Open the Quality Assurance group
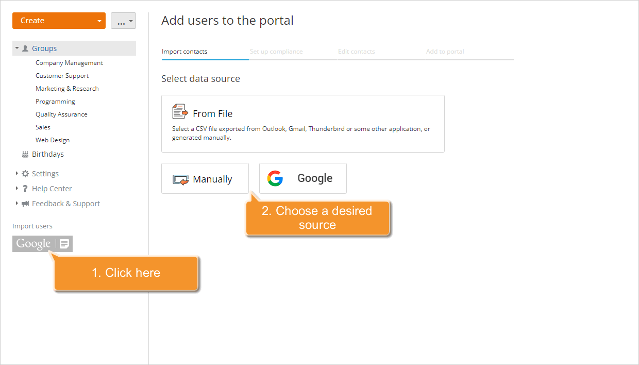This screenshot has height=365, width=639. click(x=61, y=114)
